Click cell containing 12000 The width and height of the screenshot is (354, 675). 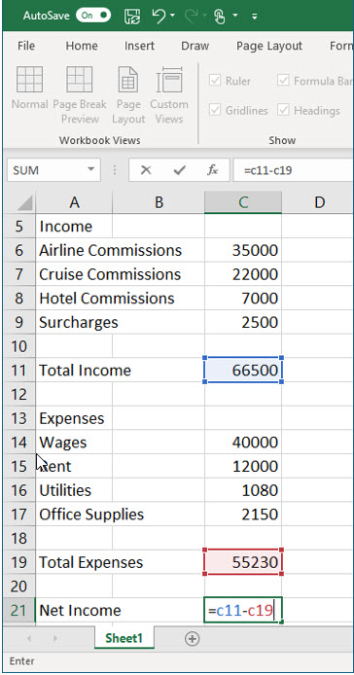click(x=243, y=466)
